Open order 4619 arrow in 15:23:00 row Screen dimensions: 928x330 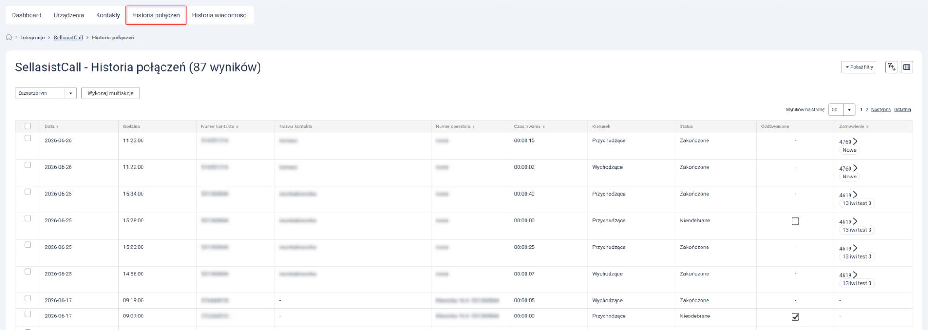coord(855,248)
